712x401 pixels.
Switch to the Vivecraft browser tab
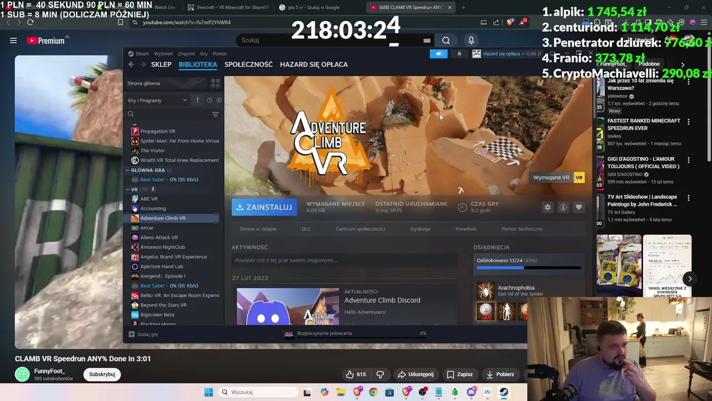tap(228, 7)
